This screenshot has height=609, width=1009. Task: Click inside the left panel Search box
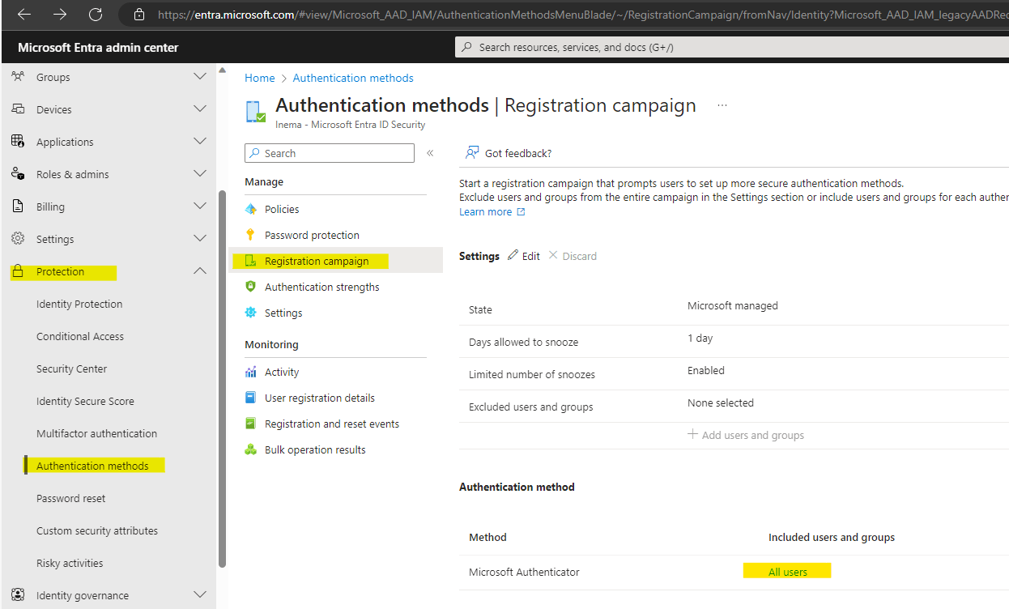tap(329, 152)
